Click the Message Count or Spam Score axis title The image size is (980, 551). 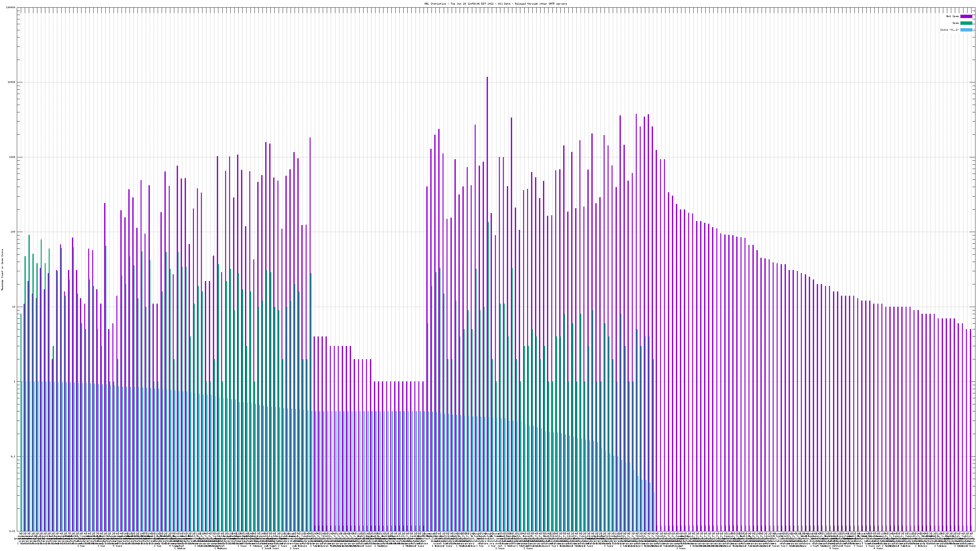click(2, 269)
